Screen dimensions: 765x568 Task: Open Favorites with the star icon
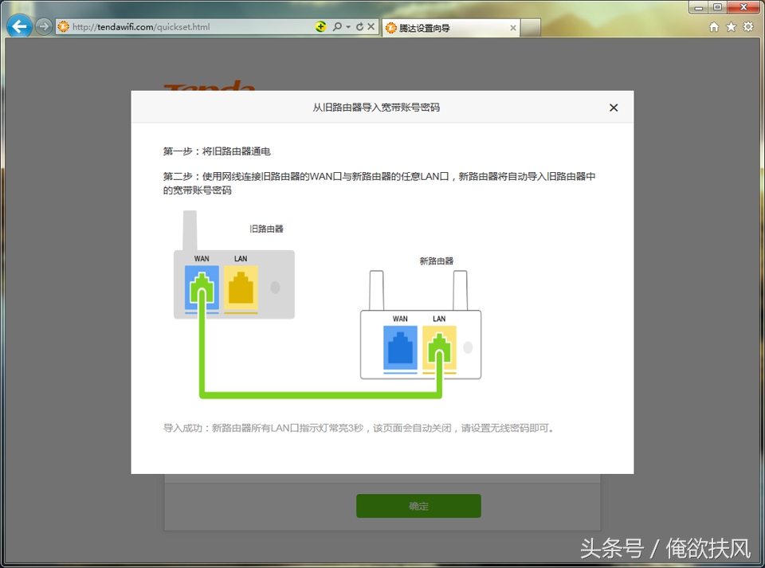click(731, 26)
